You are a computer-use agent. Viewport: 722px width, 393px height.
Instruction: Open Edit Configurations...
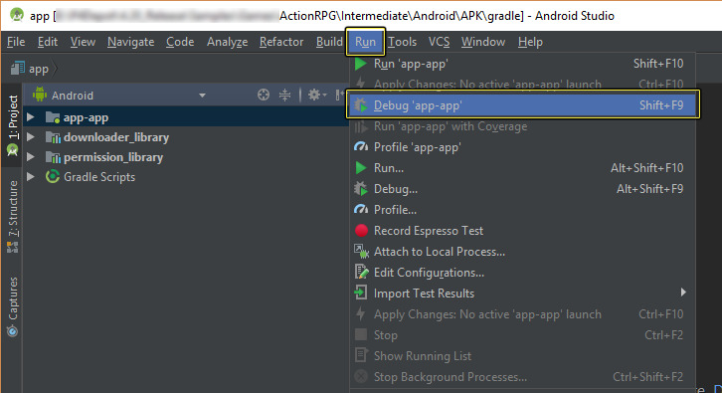click(x=522, y=273)
